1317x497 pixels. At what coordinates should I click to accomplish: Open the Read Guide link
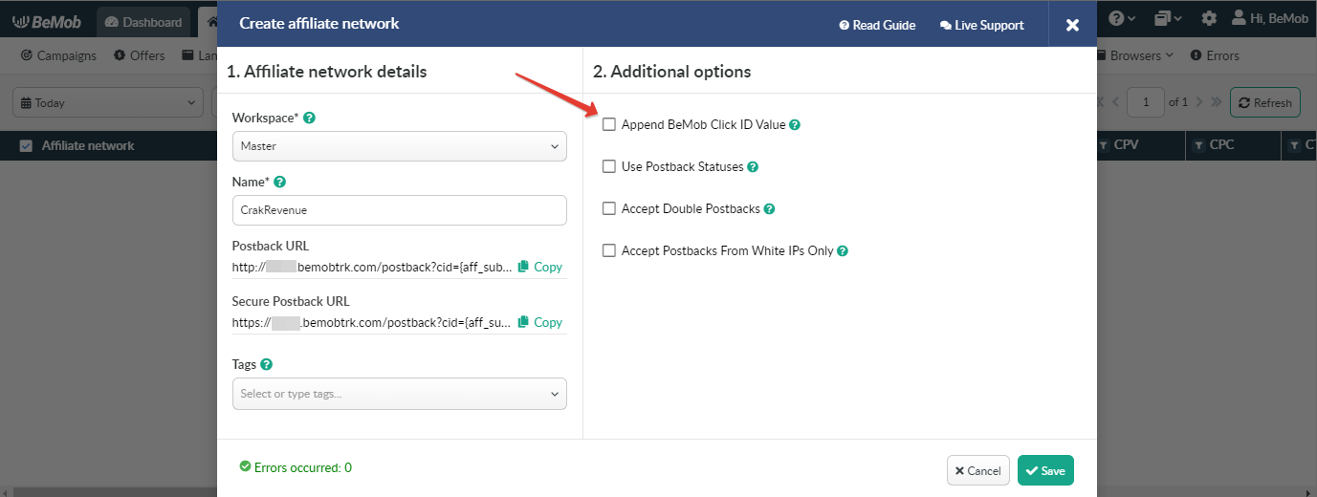click(877, 25)
